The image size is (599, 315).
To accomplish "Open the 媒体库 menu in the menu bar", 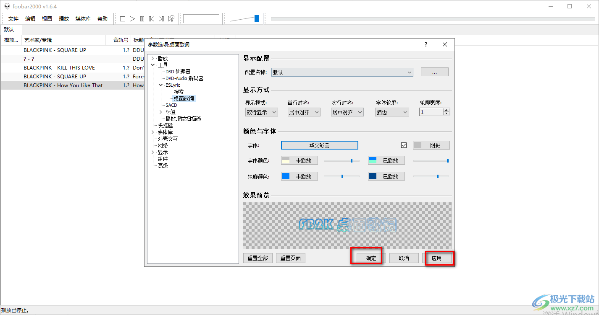I will (x=83, y=19).
